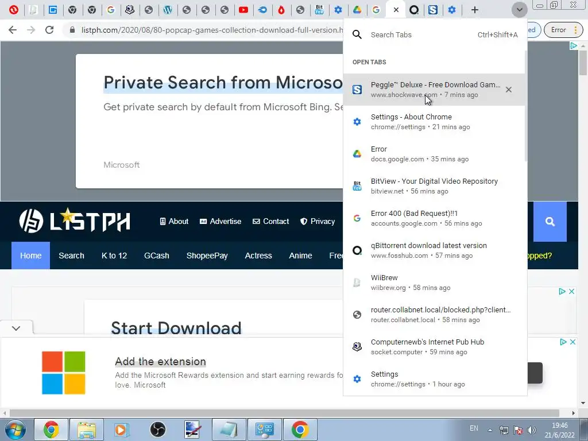
Task: Switch to the qBittorrent tab in tab strip
Action: (414, 10)
